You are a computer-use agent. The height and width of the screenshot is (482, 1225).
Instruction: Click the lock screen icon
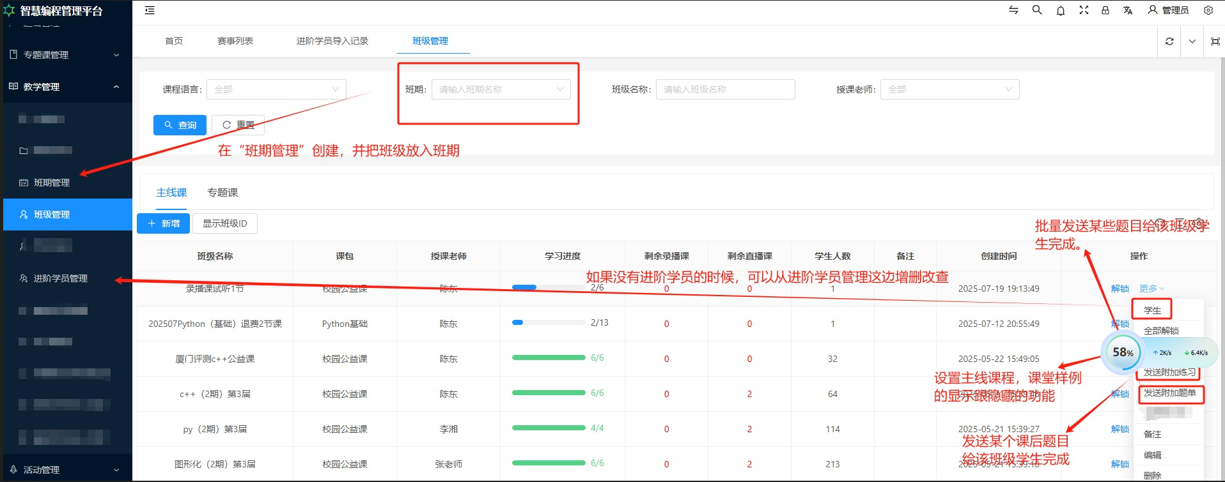(1105, 10)
